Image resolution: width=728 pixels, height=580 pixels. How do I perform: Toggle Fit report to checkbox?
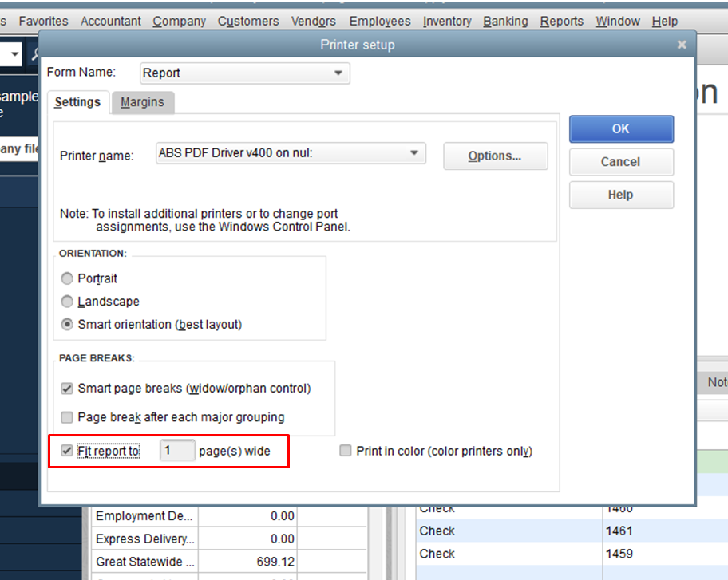67,451
